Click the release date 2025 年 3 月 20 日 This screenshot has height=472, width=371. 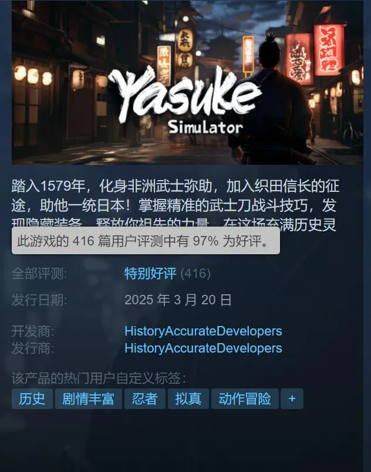pyautogui.click(x=178, y=300)
